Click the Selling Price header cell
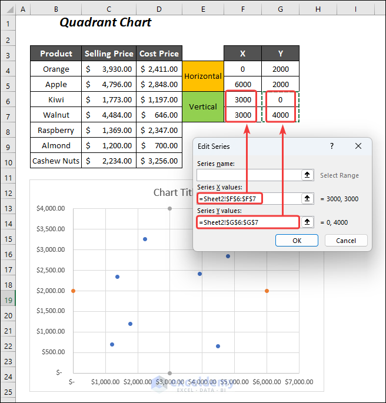 click(x=109, y=54)
